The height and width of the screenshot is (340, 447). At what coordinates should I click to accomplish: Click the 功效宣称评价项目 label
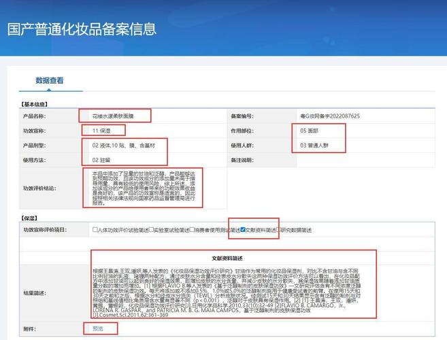click(45, 230)
